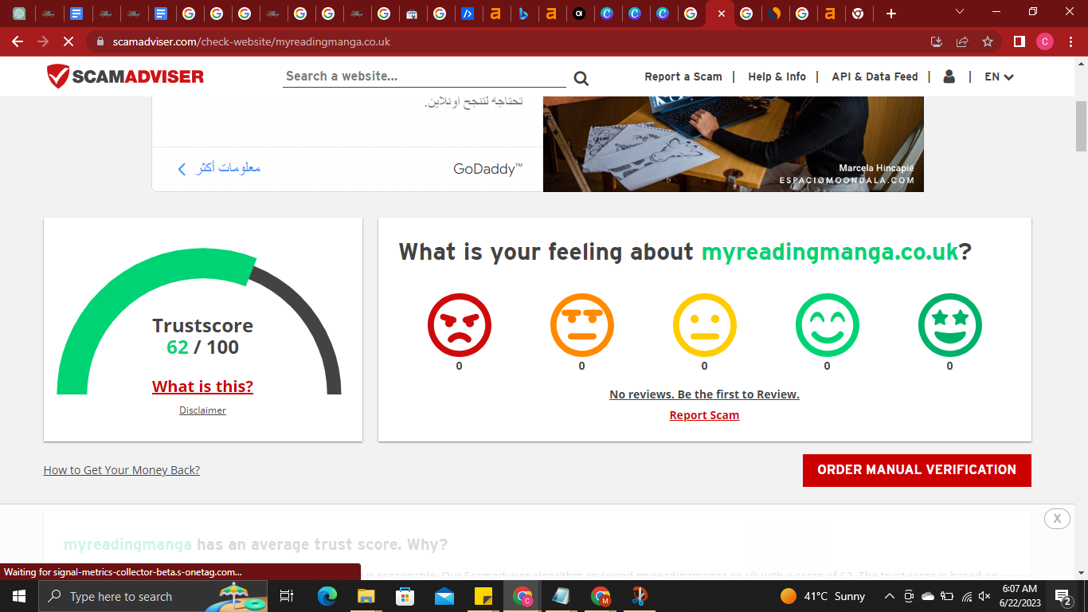1088x612 pixels.
Task: Click the Arabic more-info link in GoDaddy ad
Action: pos(219,168)
